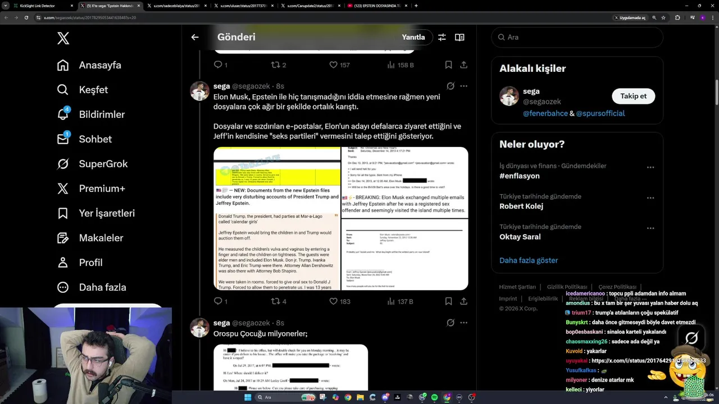
Task: Share the post with 158 B views
Action: pos(464,65)
